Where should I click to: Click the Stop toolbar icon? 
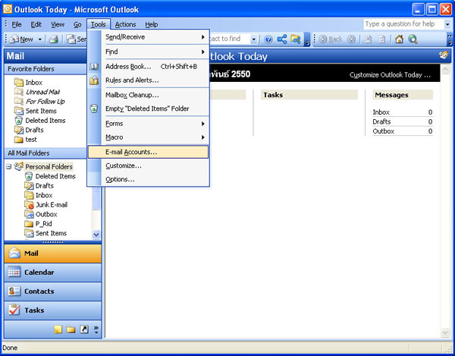(x=369, y=39)
